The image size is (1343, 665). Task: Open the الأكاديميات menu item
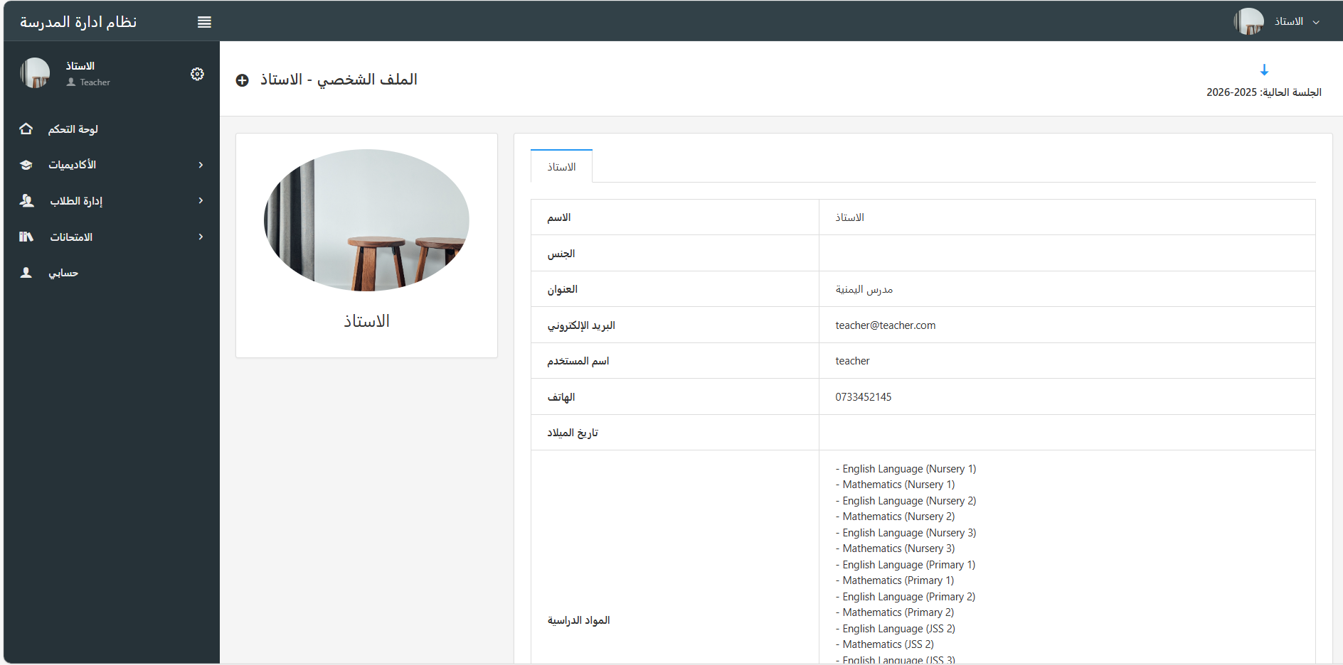click(x=112, y=165)
